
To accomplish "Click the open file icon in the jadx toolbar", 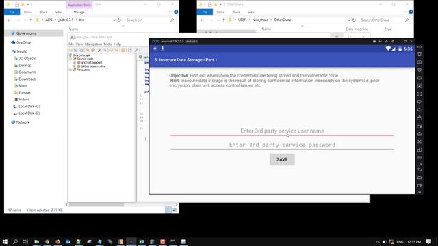I will pos(70,50).
